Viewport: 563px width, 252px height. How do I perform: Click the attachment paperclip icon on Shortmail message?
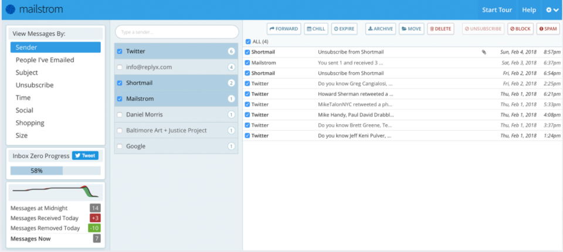[x=484, y=52]
